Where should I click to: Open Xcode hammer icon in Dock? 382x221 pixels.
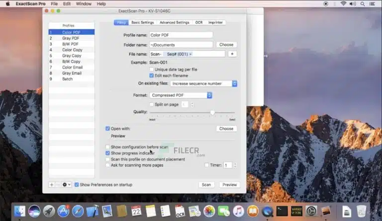(93, 211)
